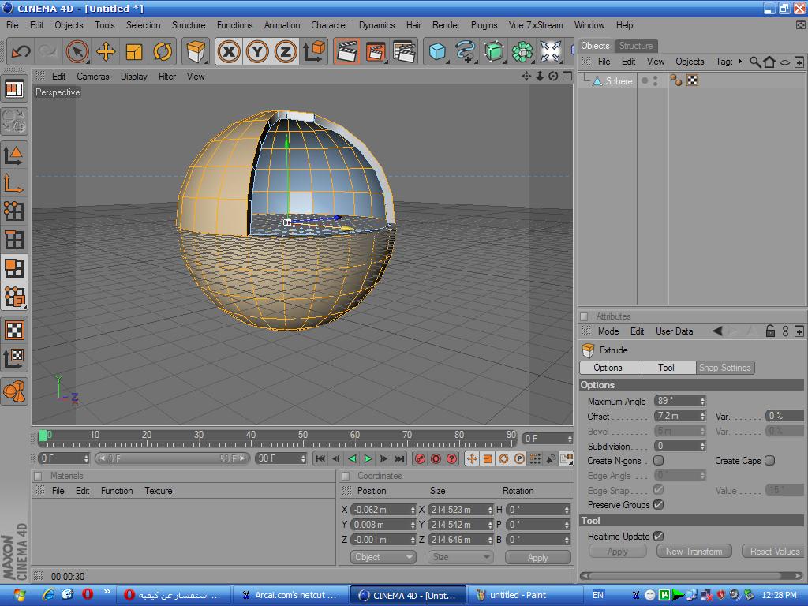
Task: Click the X position field stepper arrows
Action: 413,510
